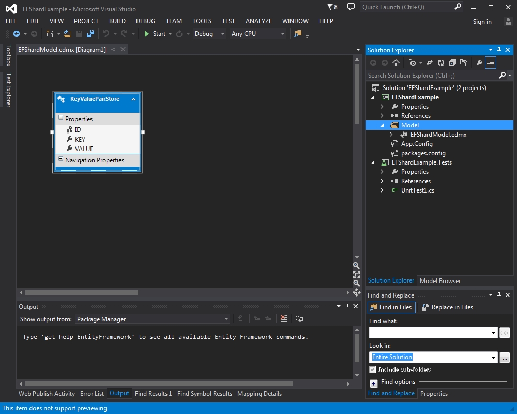Collapse the Navigation Properties section

(60, 159)
